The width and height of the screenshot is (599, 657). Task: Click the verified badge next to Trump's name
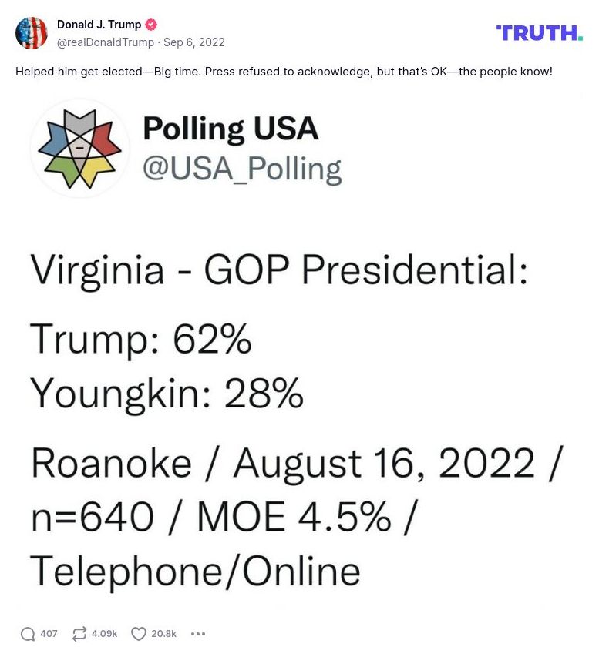point(151,24)
